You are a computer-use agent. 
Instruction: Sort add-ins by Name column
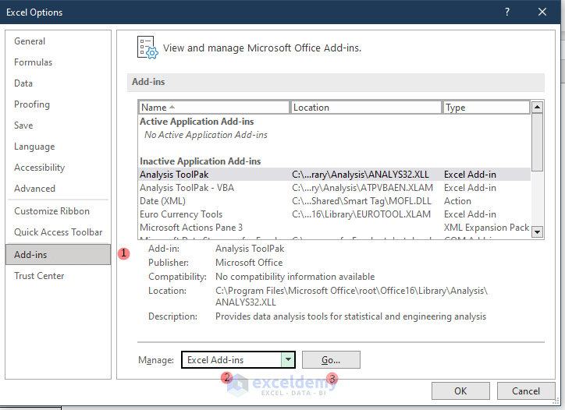(x=214, y=108)
